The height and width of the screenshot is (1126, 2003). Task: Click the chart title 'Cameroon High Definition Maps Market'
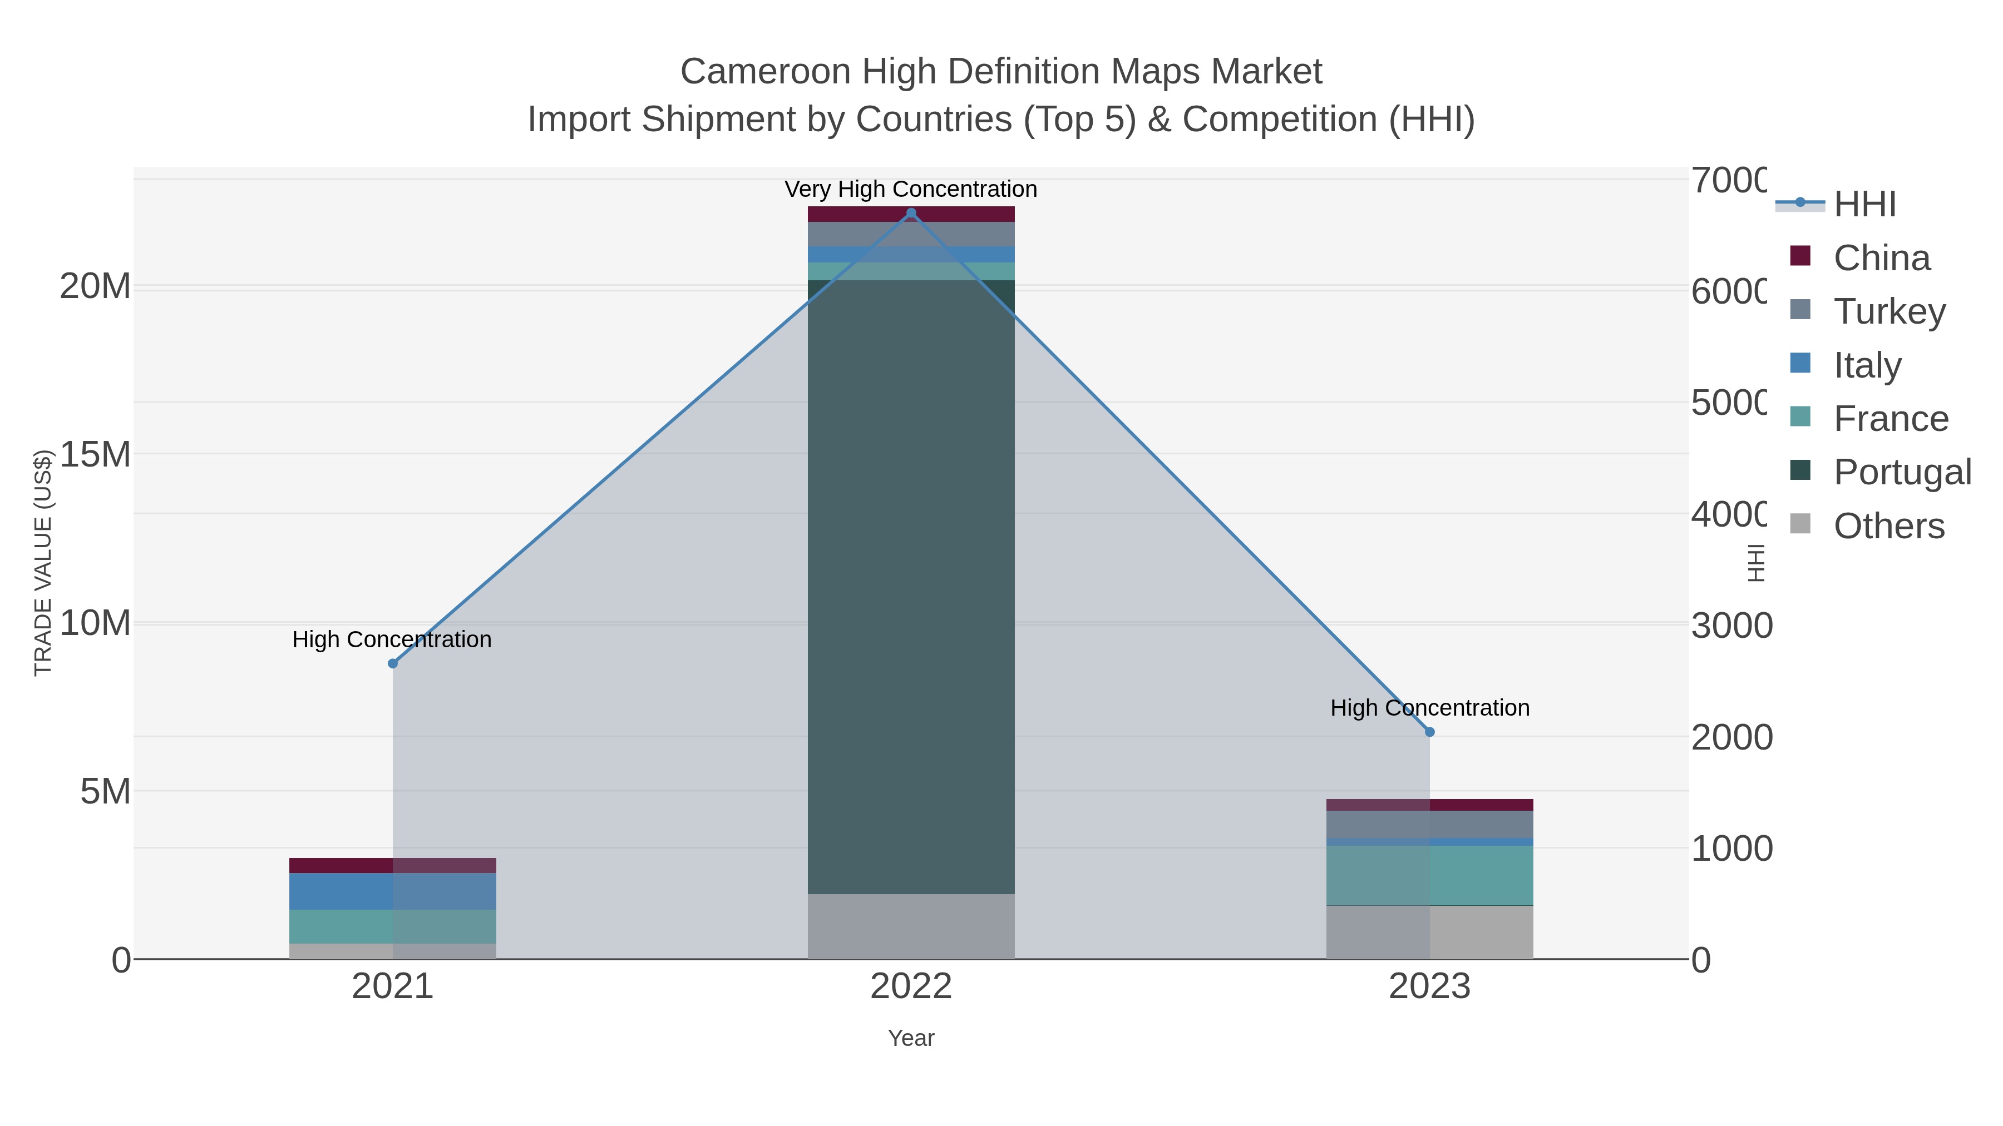(1002, 72)
